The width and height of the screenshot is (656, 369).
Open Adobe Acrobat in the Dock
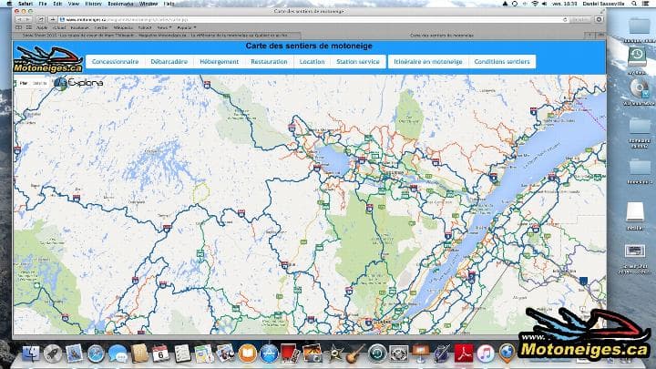coord(464,354)
